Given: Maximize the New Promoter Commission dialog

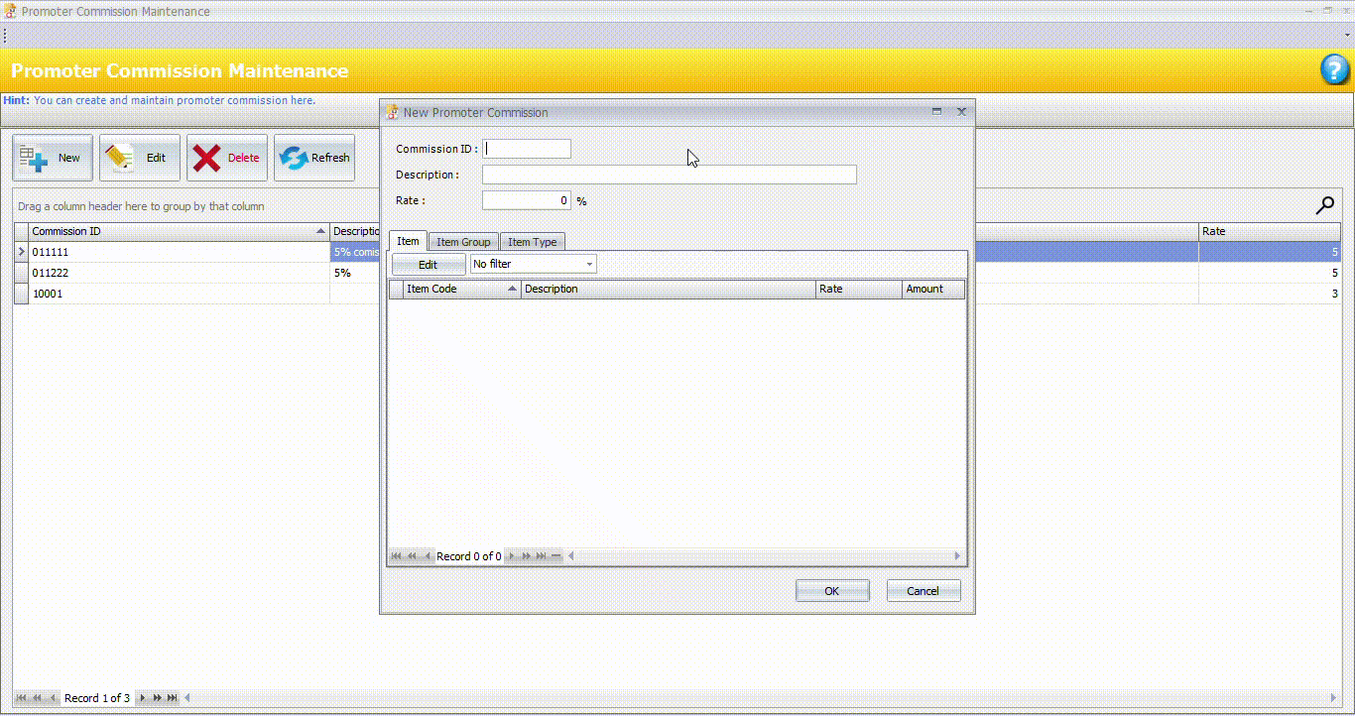Looking at the screenshot, I should [x=936, y=112].
